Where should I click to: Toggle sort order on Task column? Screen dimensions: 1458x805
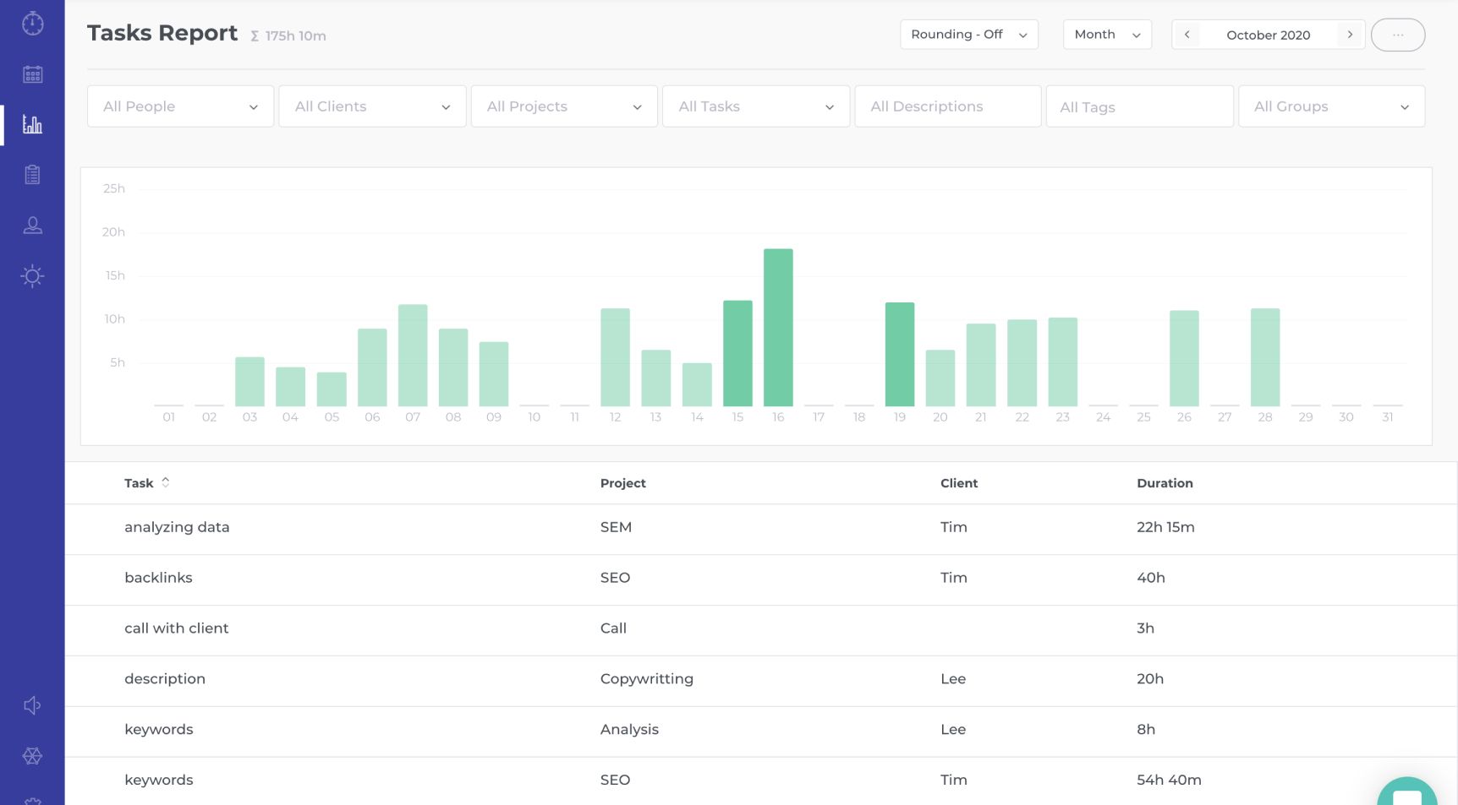pyautogui.click(x=166, y=482)
